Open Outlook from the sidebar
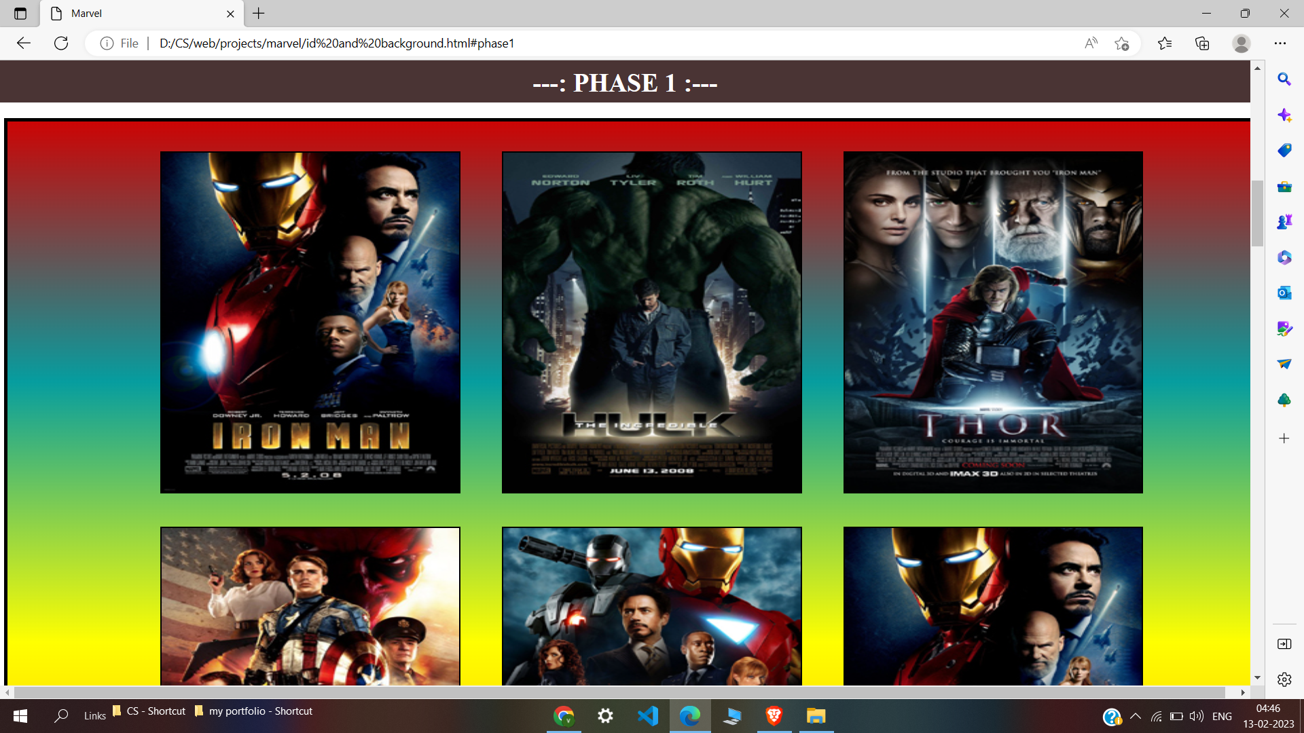The image size is (1304, 733). pyautogui.click(x=1284, y=293)
